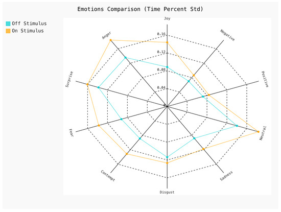Click the cyan Joy data point
The image size is (281, 212).
167,67
